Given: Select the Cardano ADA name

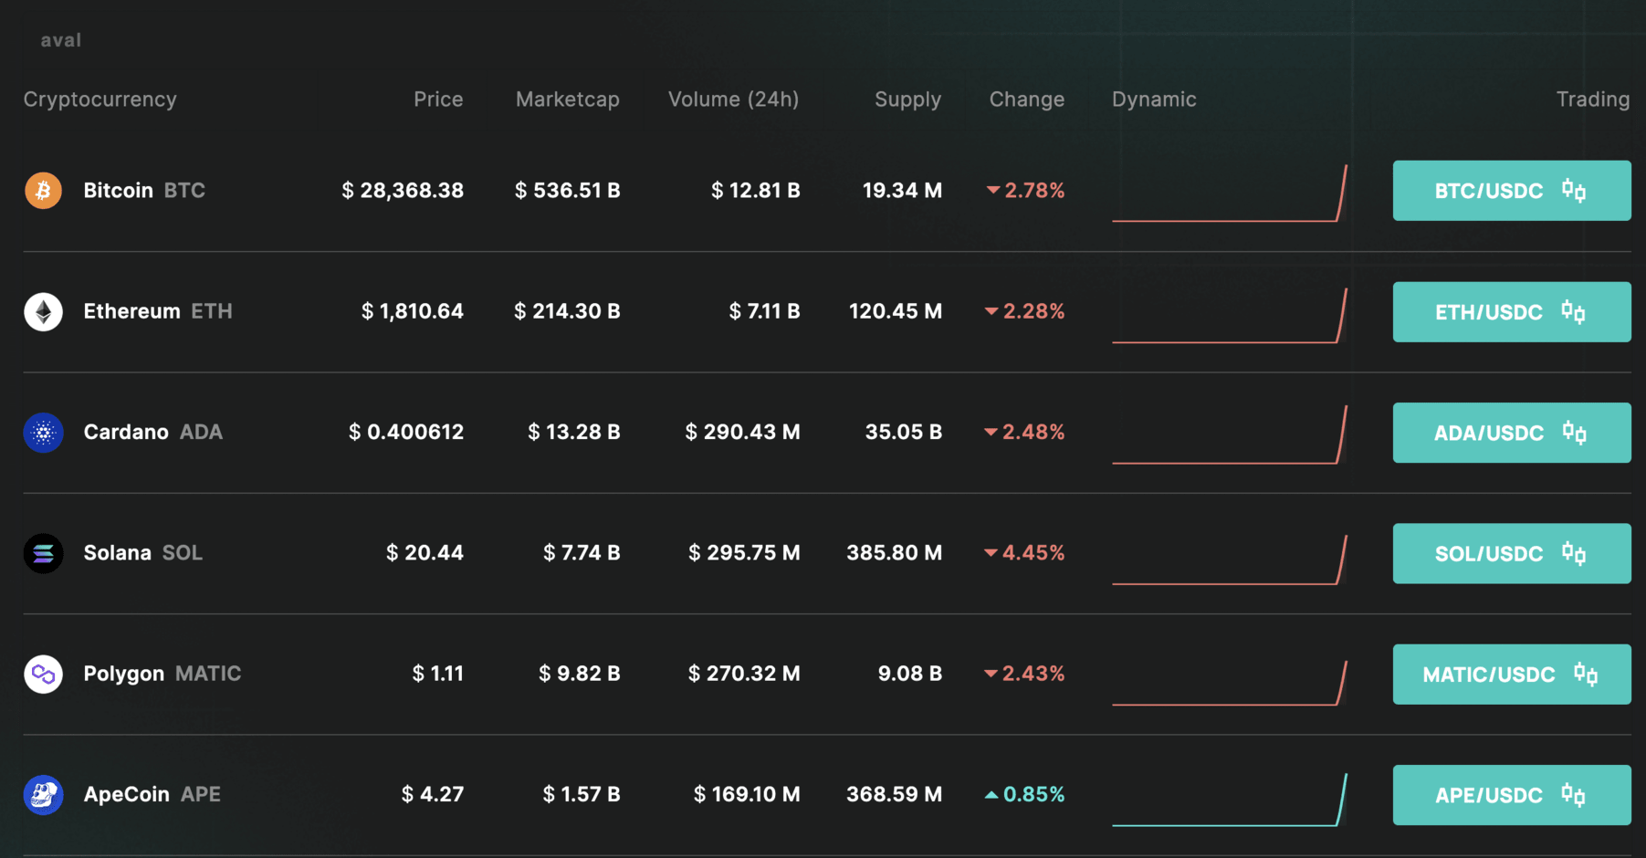Looking at the screenshot, I should (x=153, y=432).
